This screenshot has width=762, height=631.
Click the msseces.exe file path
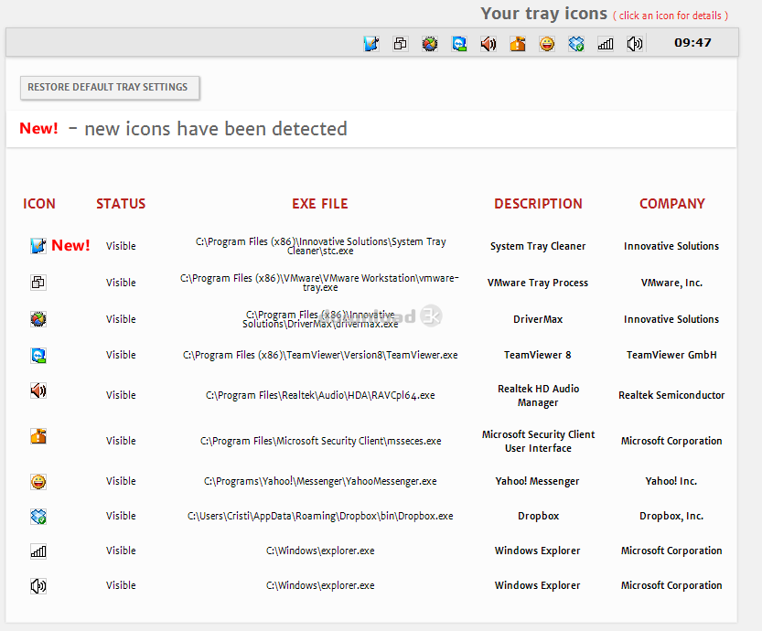pos(321,441)
